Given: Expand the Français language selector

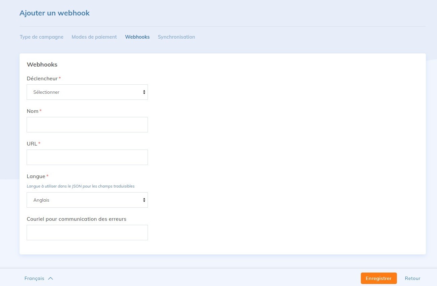Looking at the screenshot, I should click(x=39, y=278).
